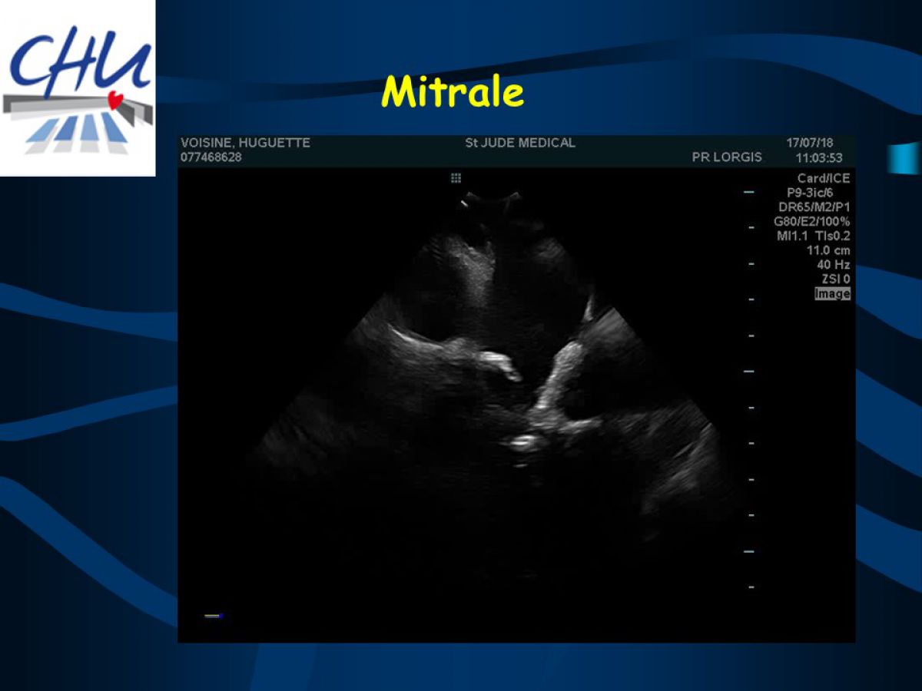
Task: Click the timestamp 11:03:53
Action: coord(819,158)
